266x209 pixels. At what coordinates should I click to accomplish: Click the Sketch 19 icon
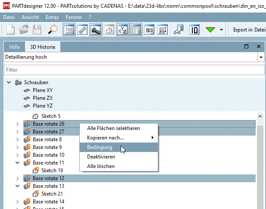(x=36, y=171)
